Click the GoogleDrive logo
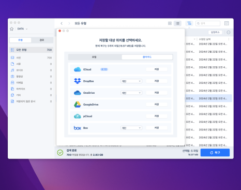 click(x=78, y=105)
